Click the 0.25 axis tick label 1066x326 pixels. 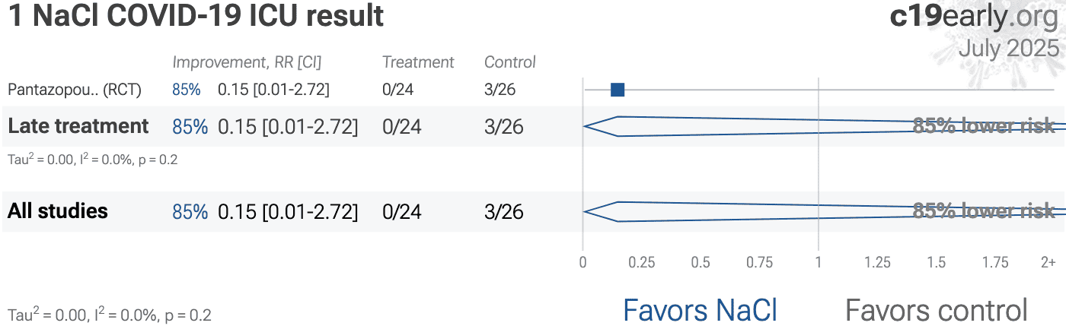tap(642, 262)
